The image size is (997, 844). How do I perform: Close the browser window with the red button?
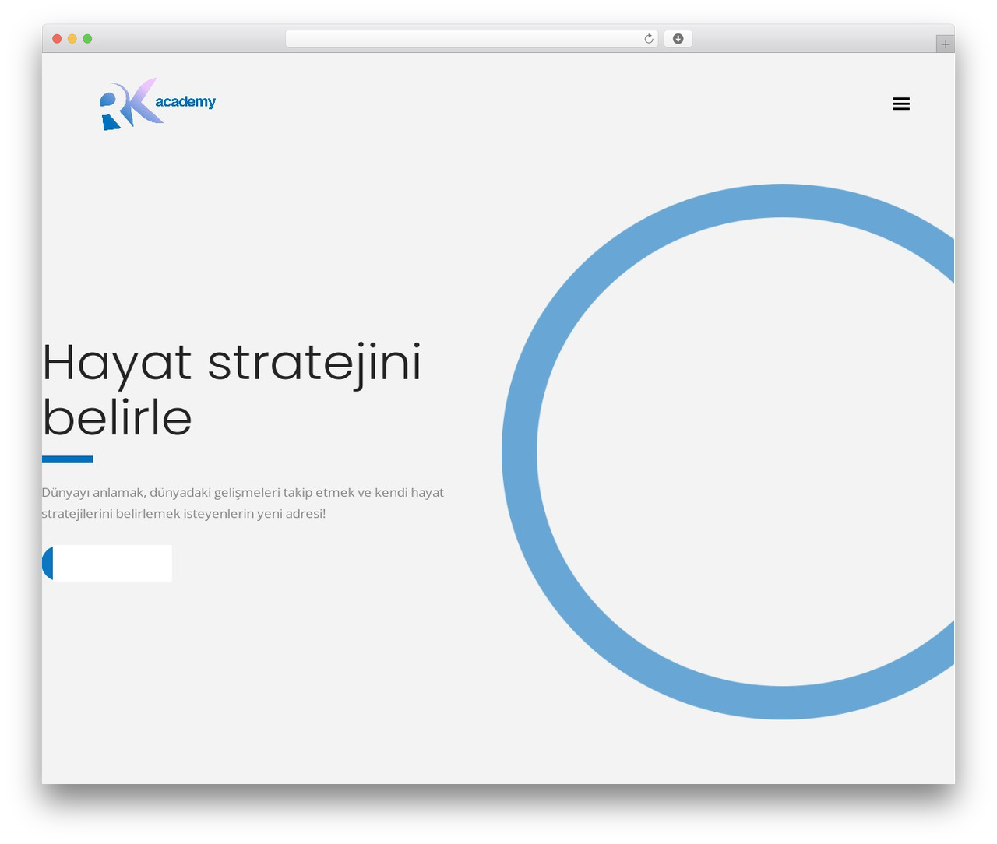[57, 39]
